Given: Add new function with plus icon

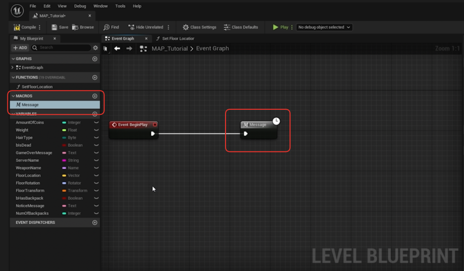Looking at the screenshot, I should click(95, 77).
